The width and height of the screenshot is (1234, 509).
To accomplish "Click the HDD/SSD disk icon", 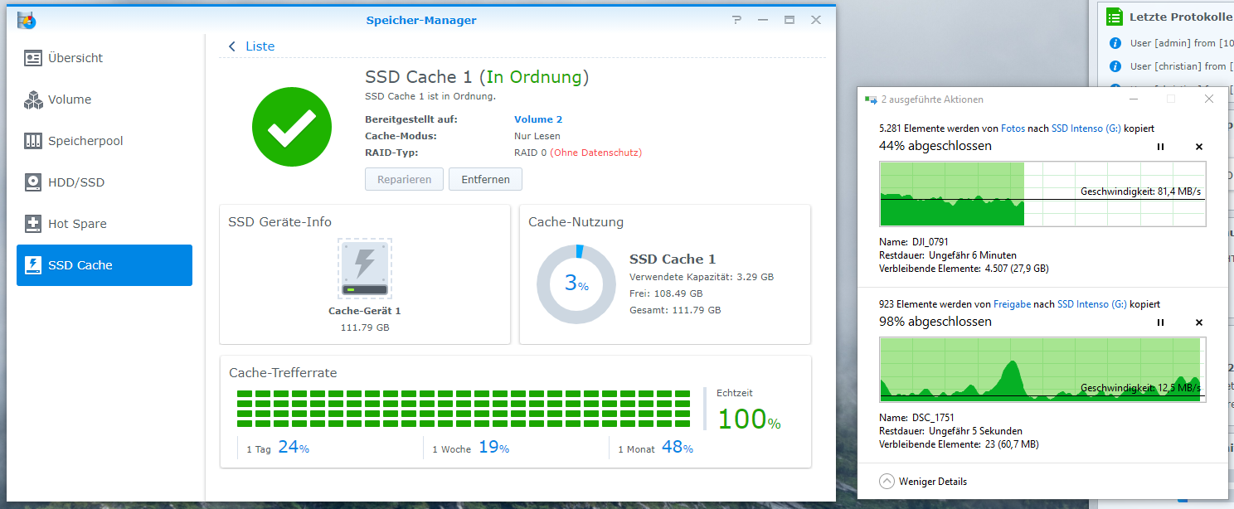I will [33, 182].
